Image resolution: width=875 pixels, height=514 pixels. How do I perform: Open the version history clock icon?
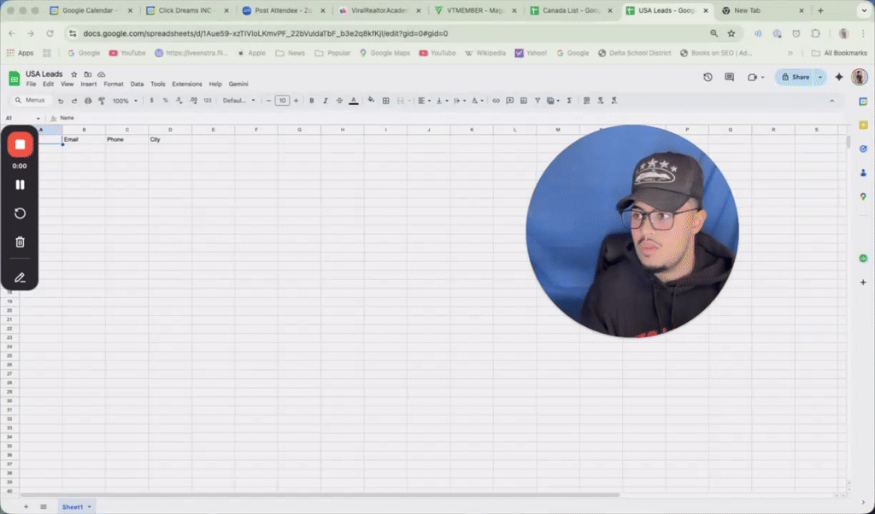[x=708, y=77]
